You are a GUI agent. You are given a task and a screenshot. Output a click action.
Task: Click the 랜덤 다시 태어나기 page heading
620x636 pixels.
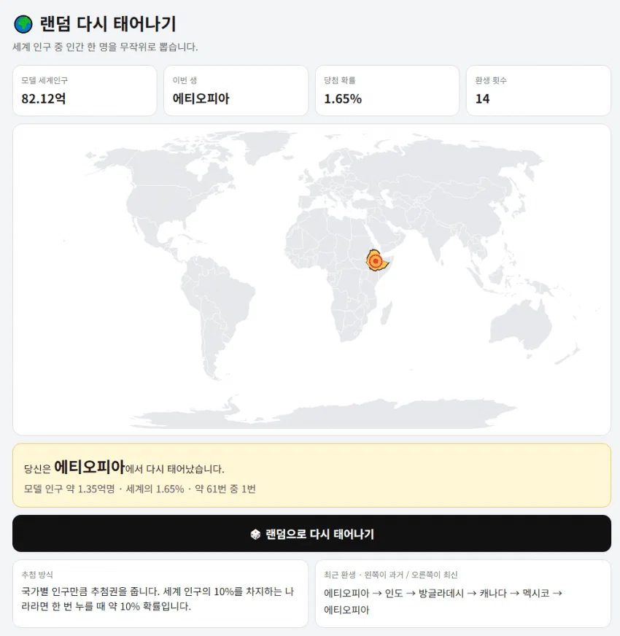(x=108, y=24)
